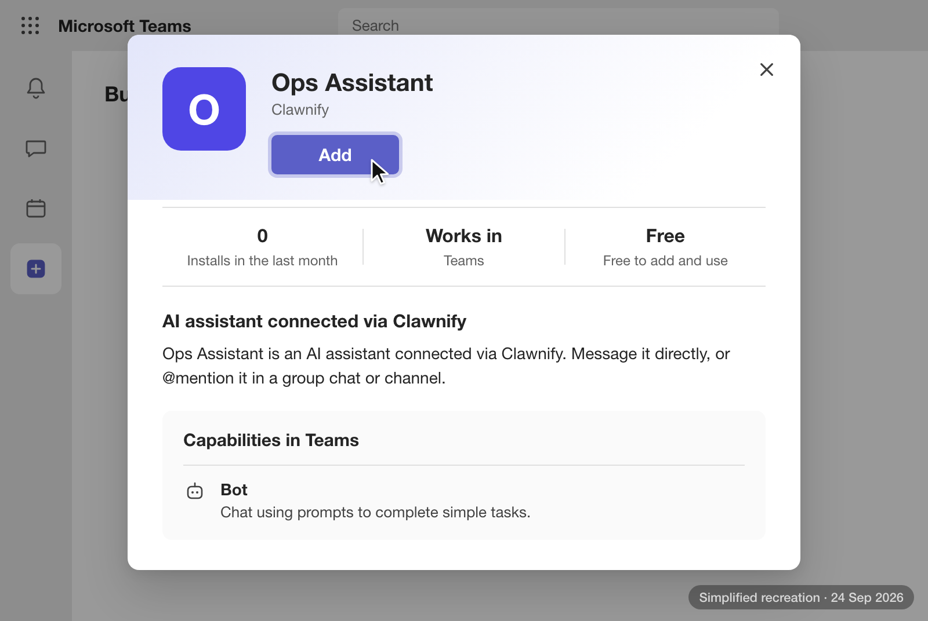Click 'Teams' under Works in
Screen dimensions: 928x621
pyautogui.click(x=464, y=261)
